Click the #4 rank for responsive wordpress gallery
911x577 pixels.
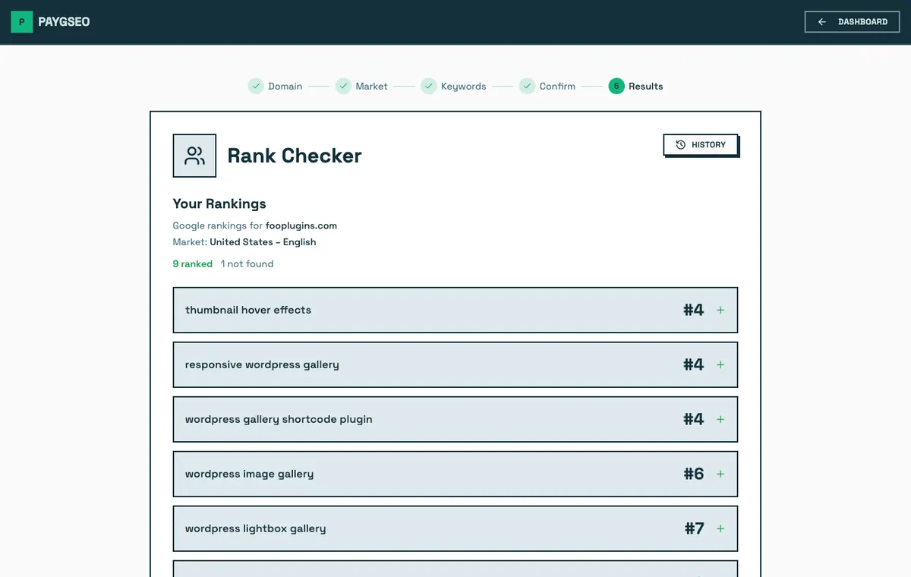(x=694, y=364)
